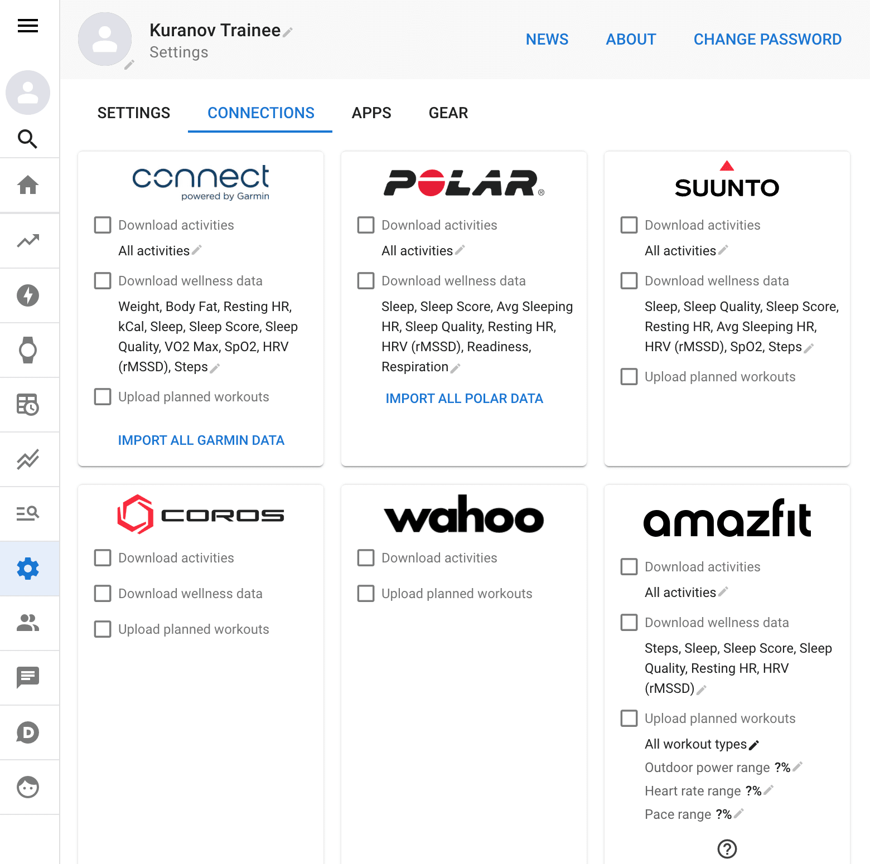Click the profile avatar picture in header
The width and height of the screenshot is (870, 864).
point(105,40)
